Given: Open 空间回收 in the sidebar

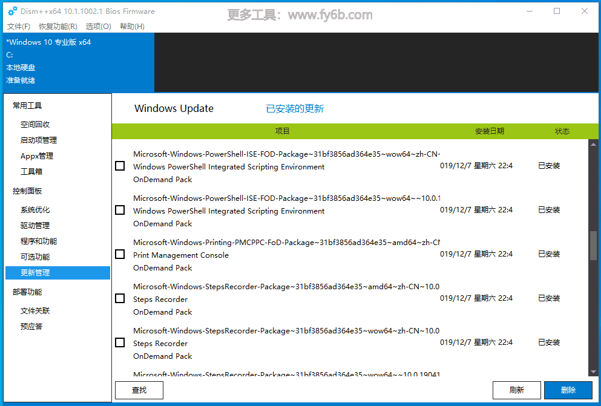Looking at the screenshot, I should click(x=35, y=125).
